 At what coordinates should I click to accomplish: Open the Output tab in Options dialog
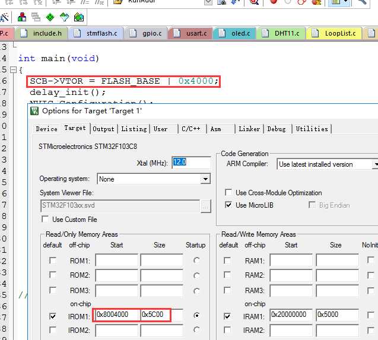pyautogui.click(x=103, y=129)
